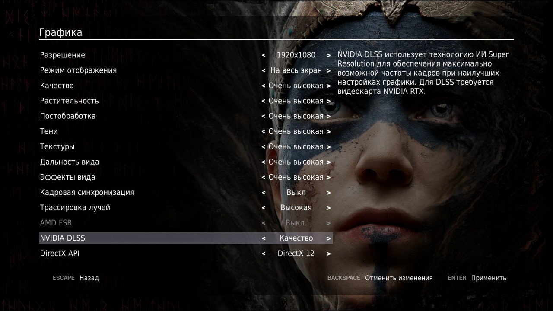Increase Качество with right arrow

click(x=328, y=86)
